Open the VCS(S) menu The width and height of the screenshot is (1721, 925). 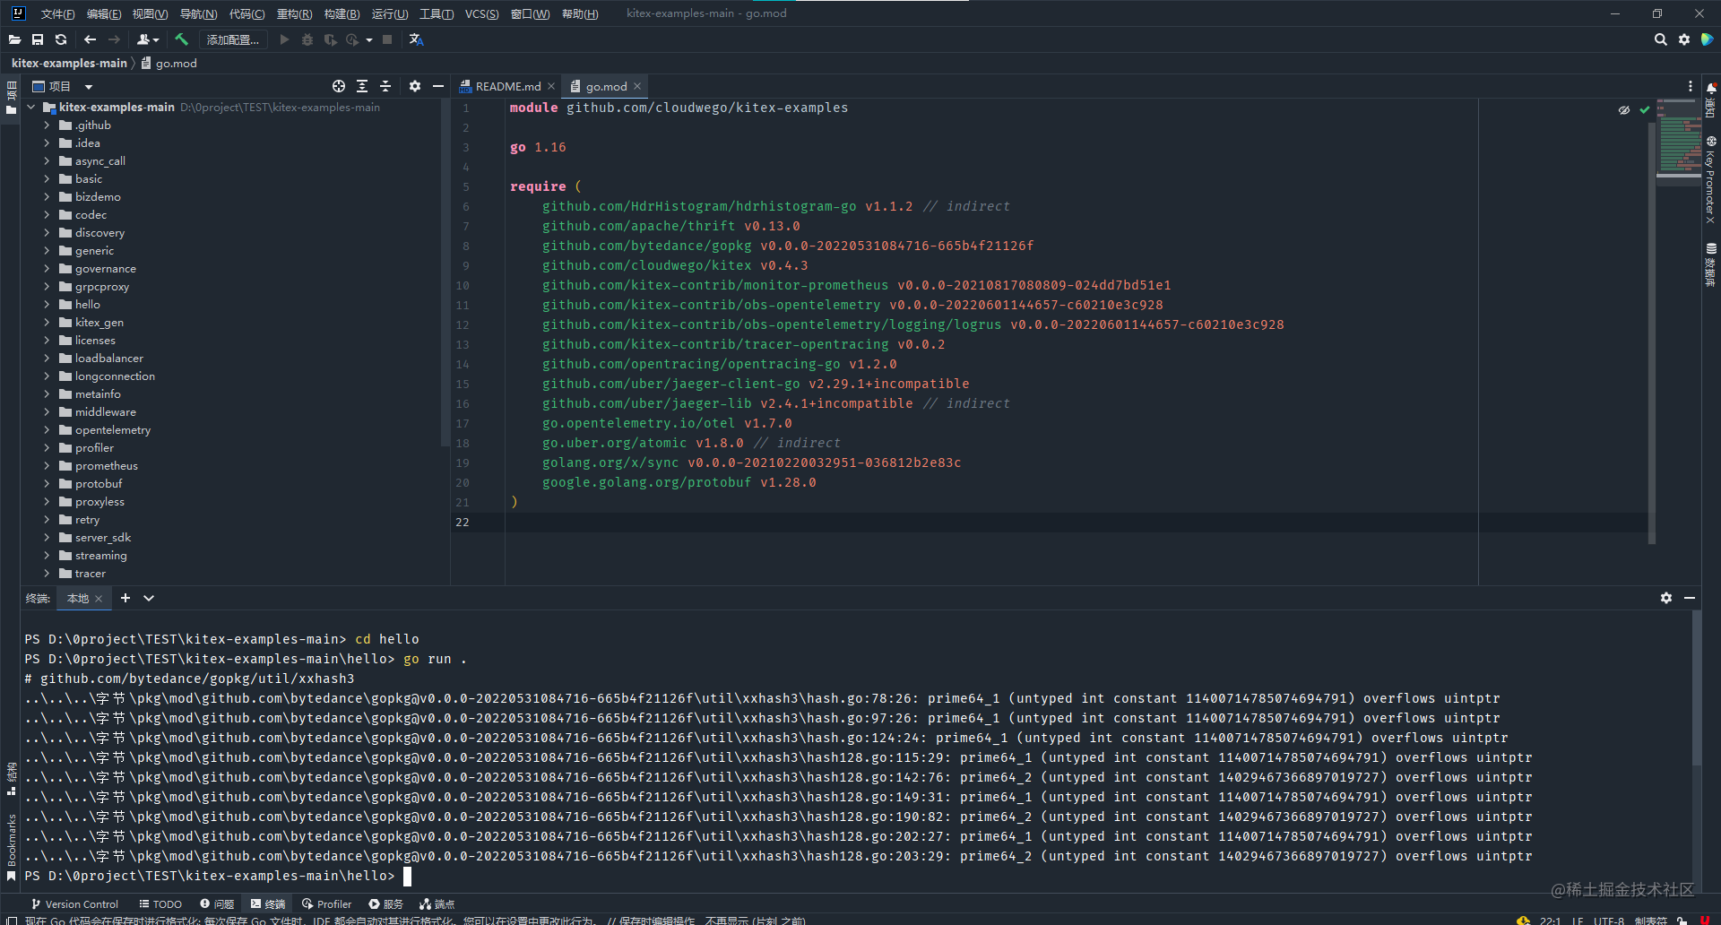pyautogui.click(x=481, y=13)
